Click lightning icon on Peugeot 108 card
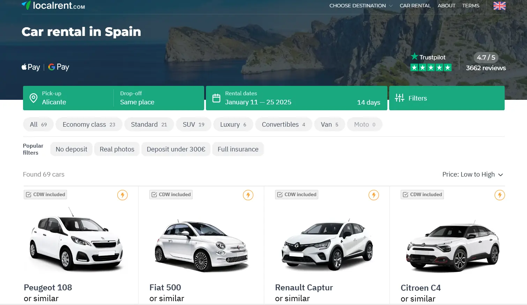 point(123,195)
